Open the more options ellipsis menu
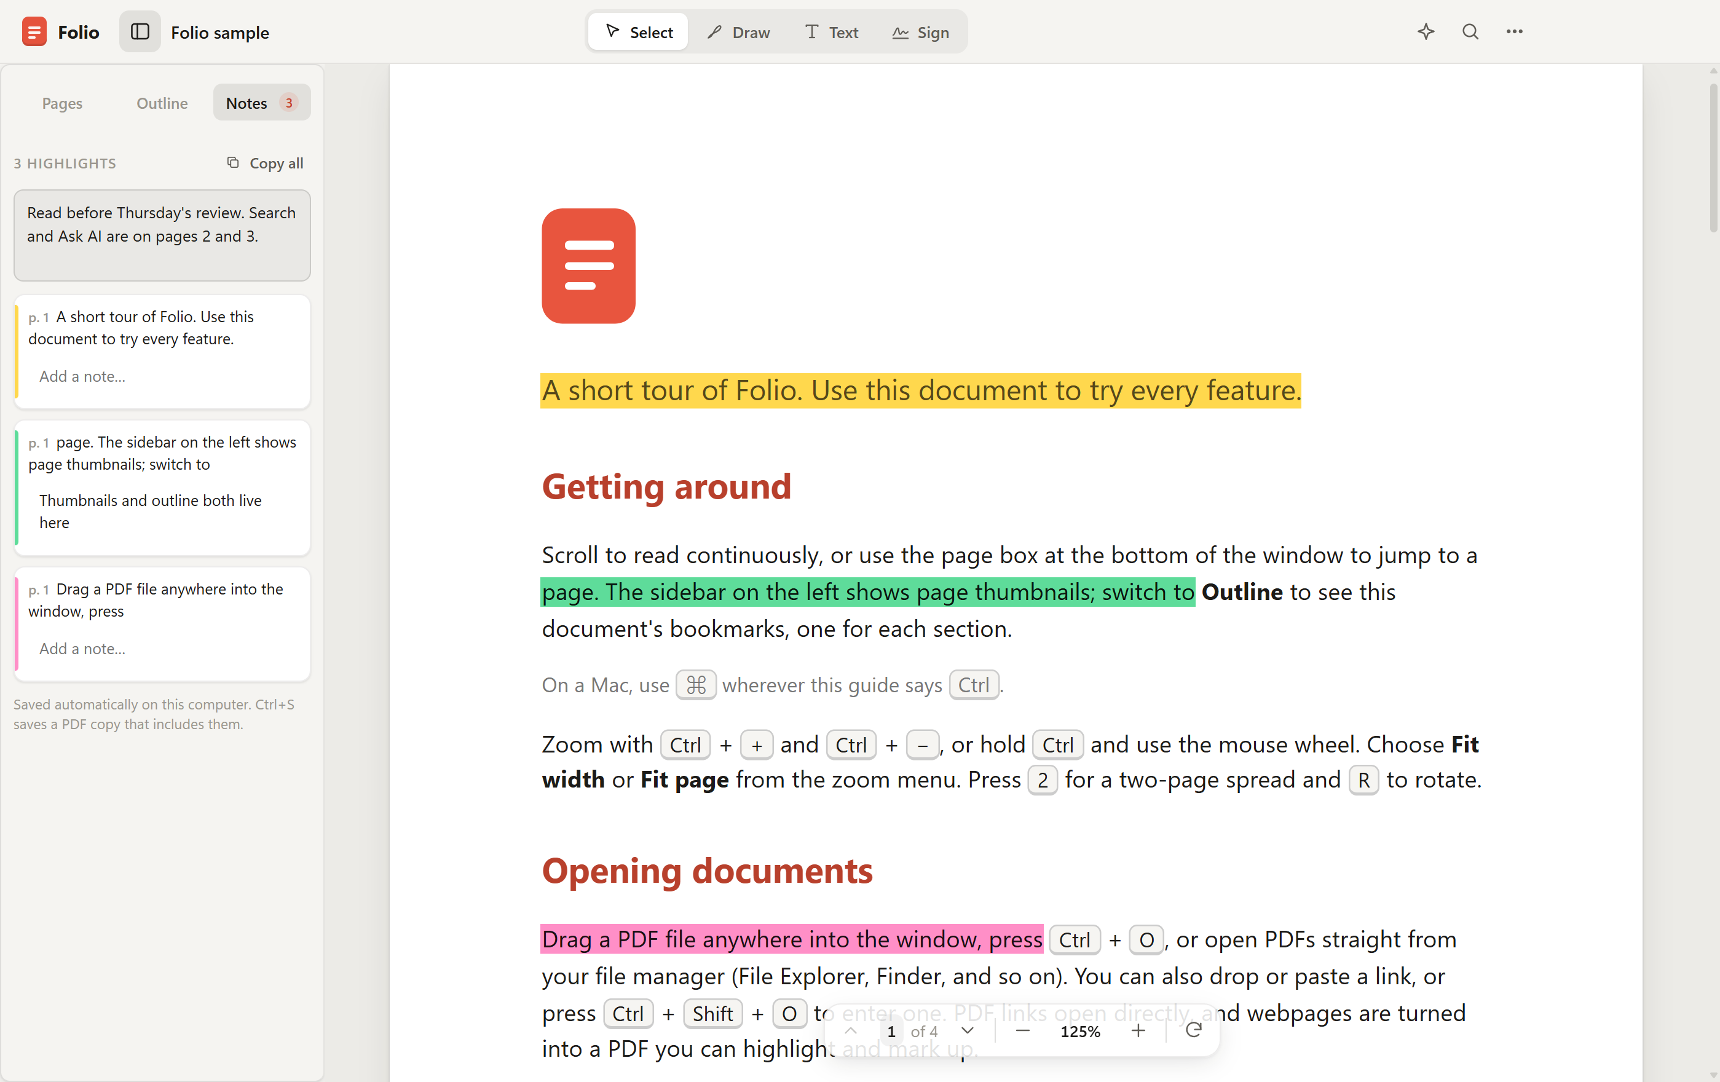The height and width of the screenshot is (1082, 1720). tap(1514, 31)
